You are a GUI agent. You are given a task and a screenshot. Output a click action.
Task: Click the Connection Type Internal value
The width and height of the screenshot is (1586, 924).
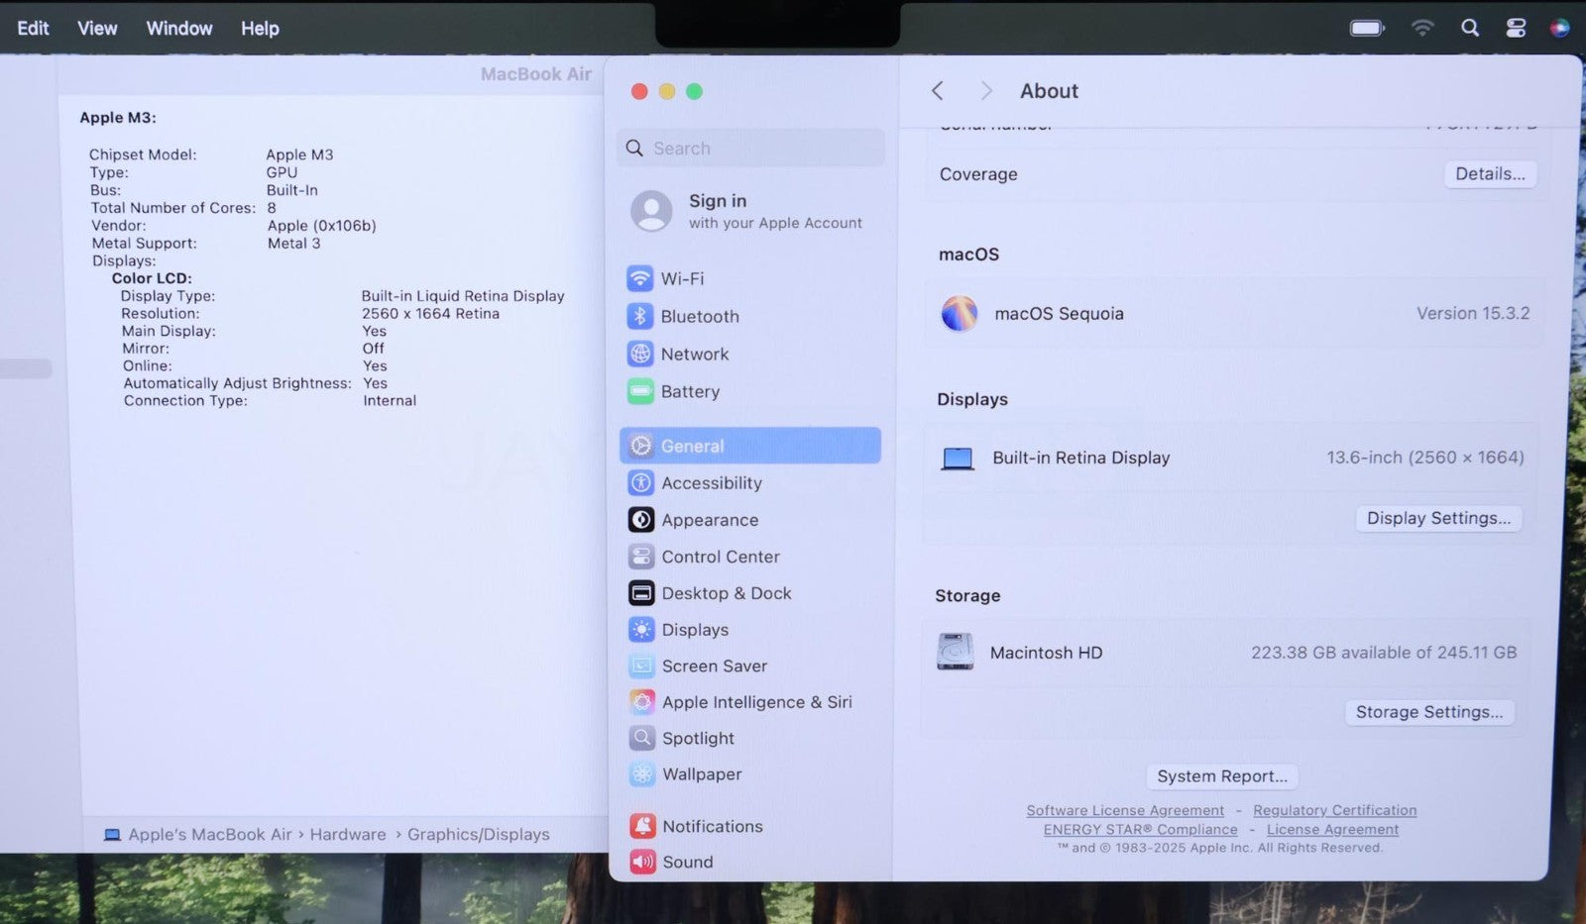click(390, 401)
